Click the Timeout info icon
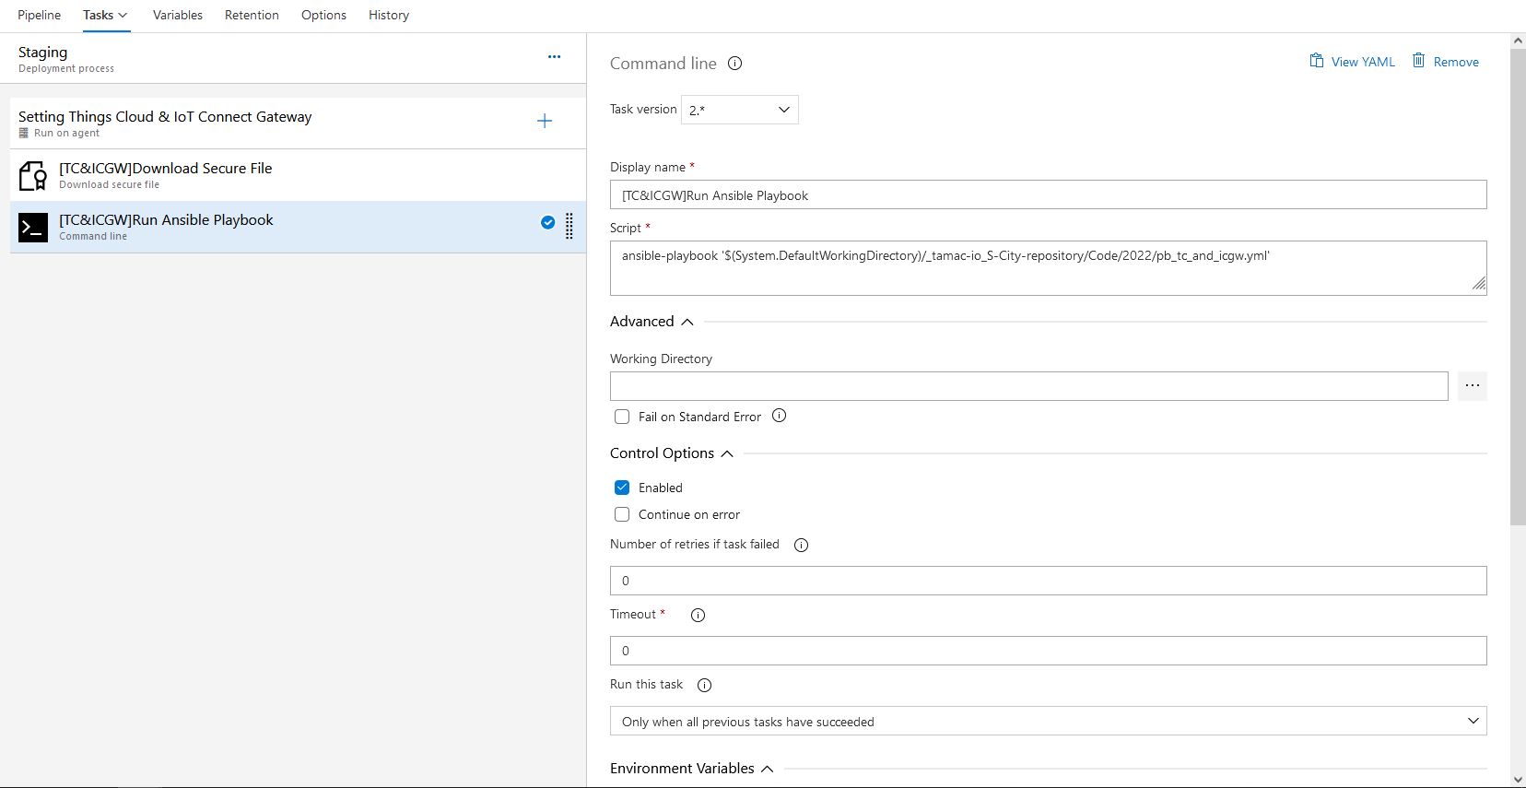Image resolution: width=1526 pixels, height=788 pixels. coord(698,615)
